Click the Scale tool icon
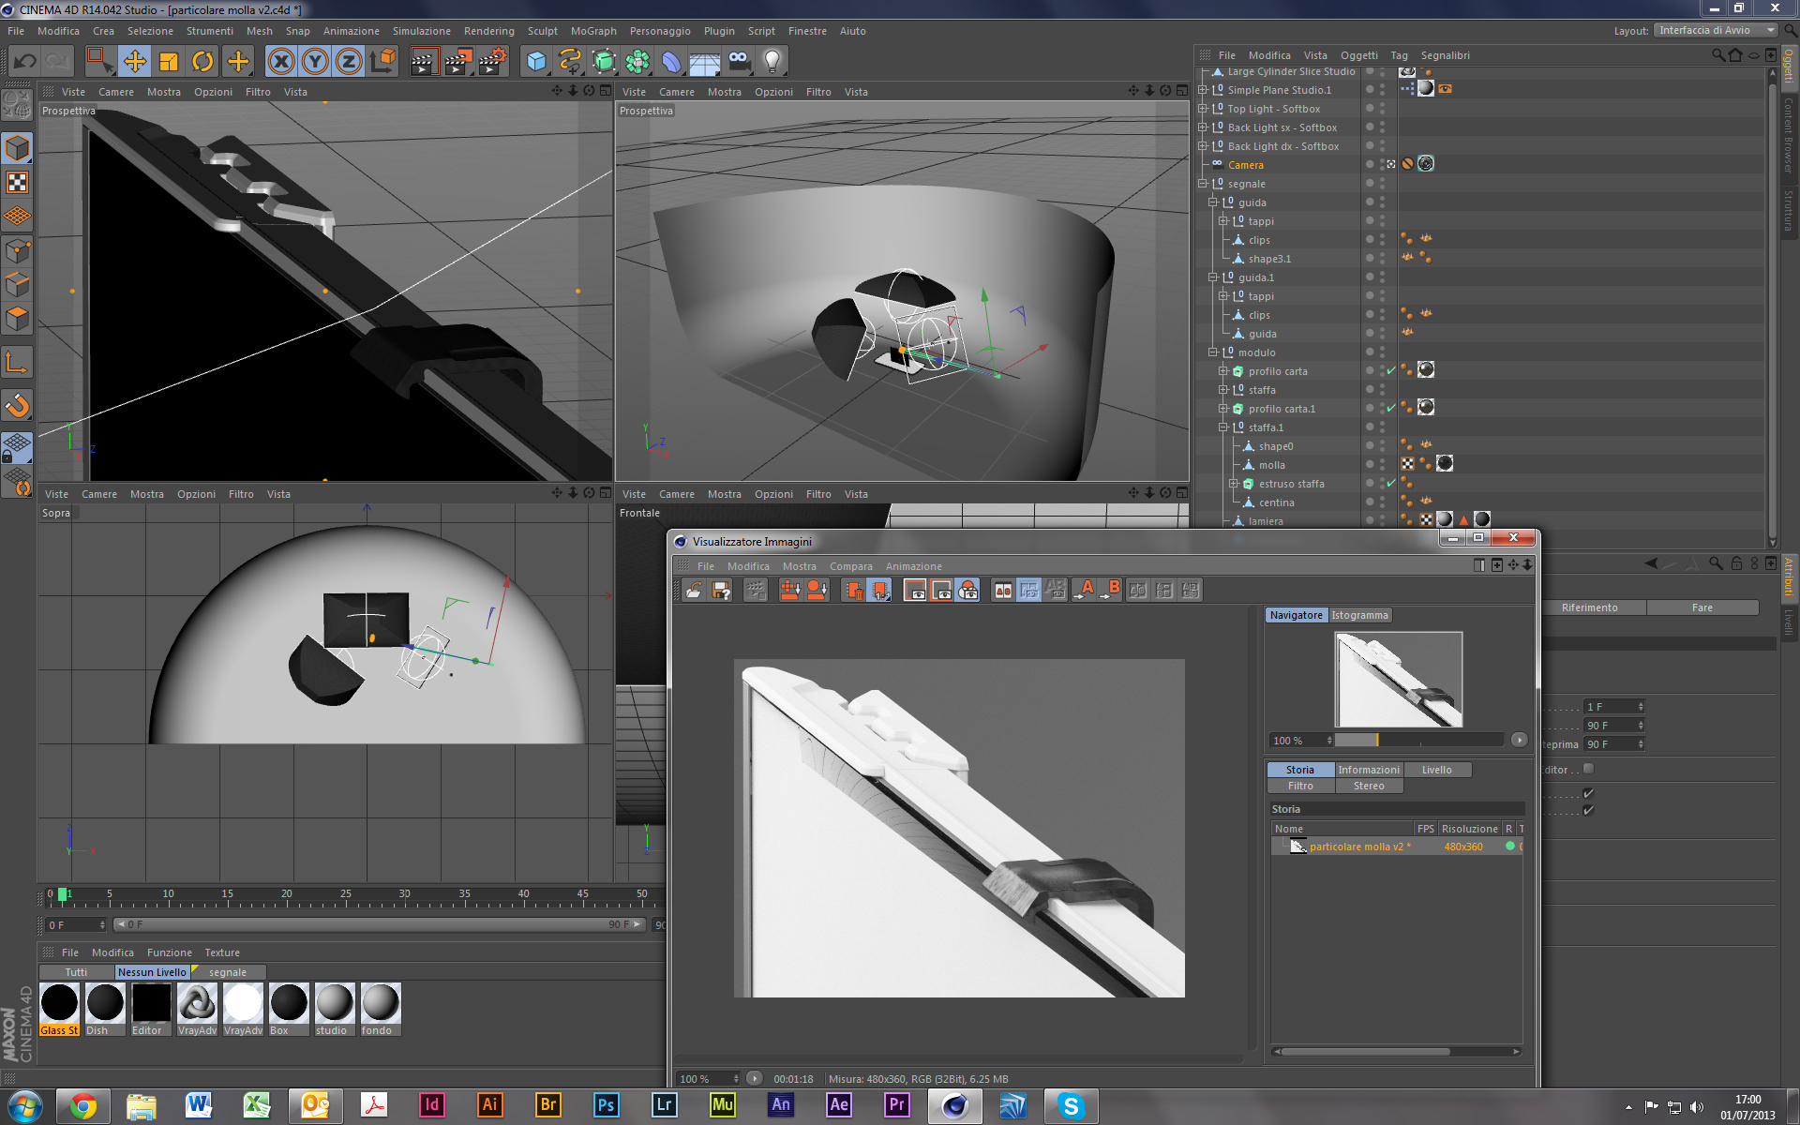Image resolution: width=1800 pixels, height=1125 pixels. (169, 62)
